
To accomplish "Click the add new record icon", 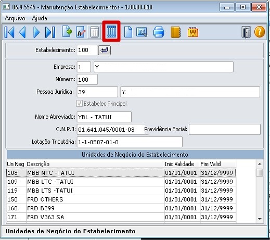I will tap(67, 32).
